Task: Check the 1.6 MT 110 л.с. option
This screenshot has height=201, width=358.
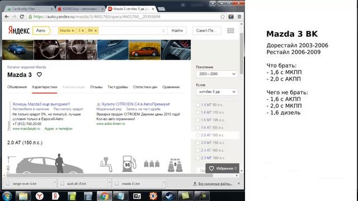Action: pyautogui.click(x=197, y=112)
